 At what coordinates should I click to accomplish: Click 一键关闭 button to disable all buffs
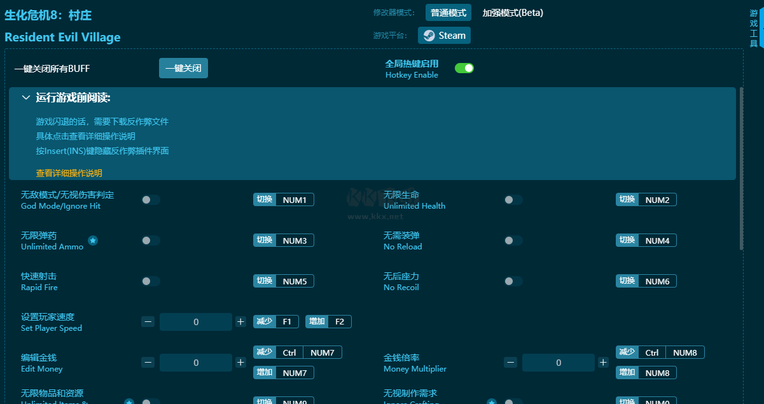tap(183, 68)
